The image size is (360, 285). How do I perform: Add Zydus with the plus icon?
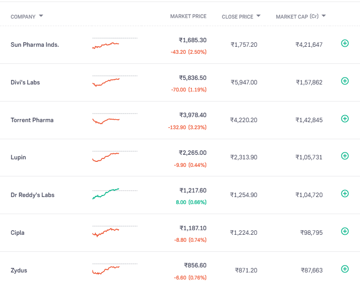pos(344,269)
